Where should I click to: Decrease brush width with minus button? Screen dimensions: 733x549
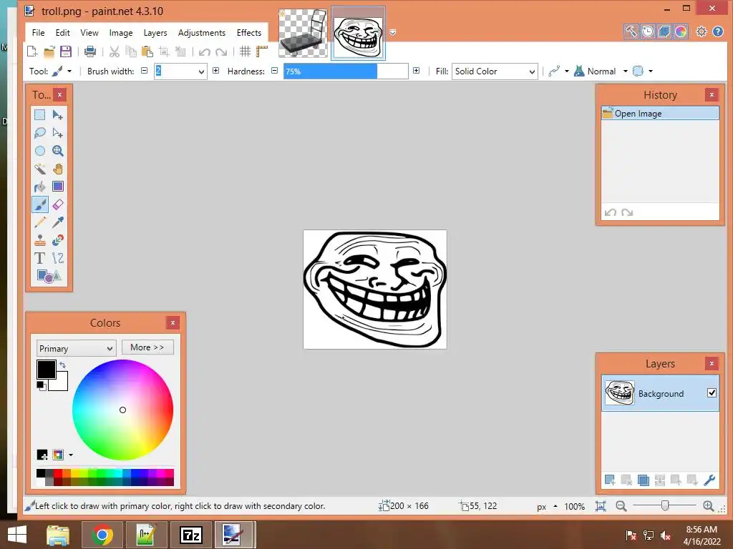pos(145,71)
